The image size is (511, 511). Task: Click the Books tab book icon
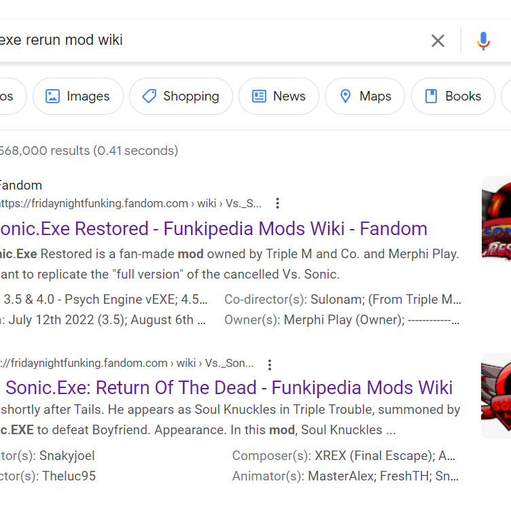click(x=431, y=96)
